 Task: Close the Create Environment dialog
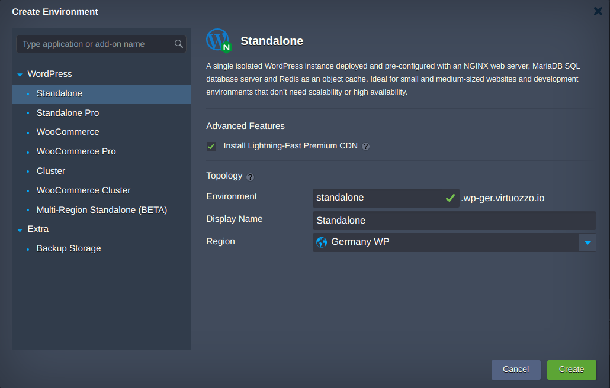coord(598,11)
